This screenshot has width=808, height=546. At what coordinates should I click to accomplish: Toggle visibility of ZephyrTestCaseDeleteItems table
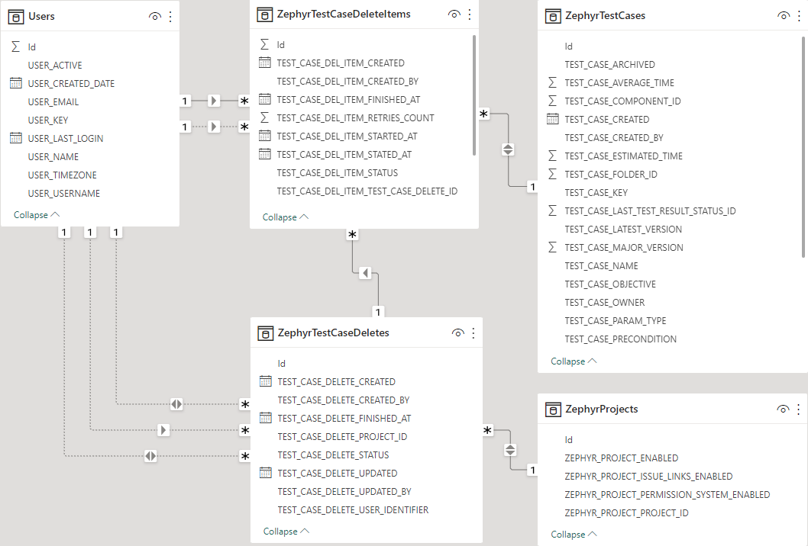pos(454,14)
